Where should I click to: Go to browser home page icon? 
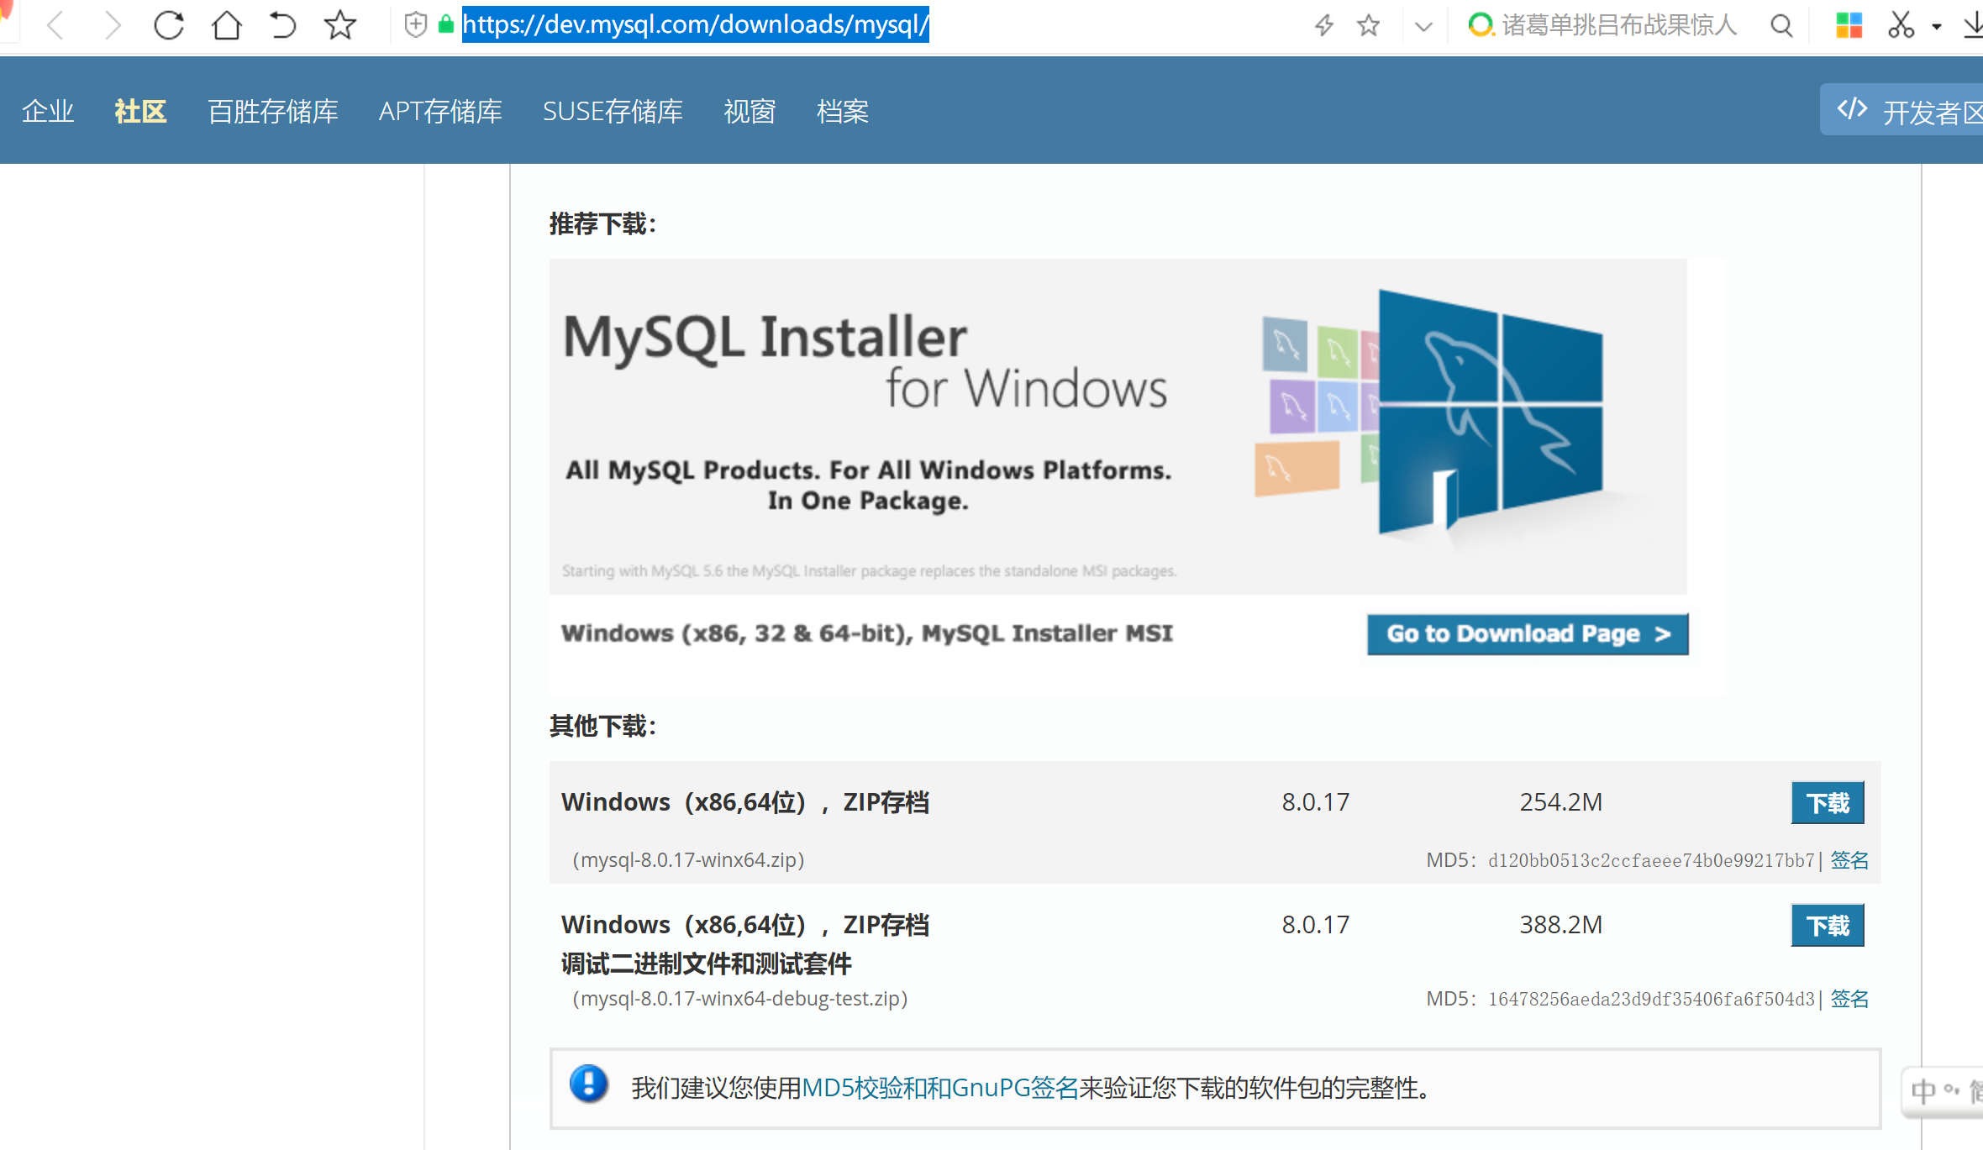pos(226,25)
